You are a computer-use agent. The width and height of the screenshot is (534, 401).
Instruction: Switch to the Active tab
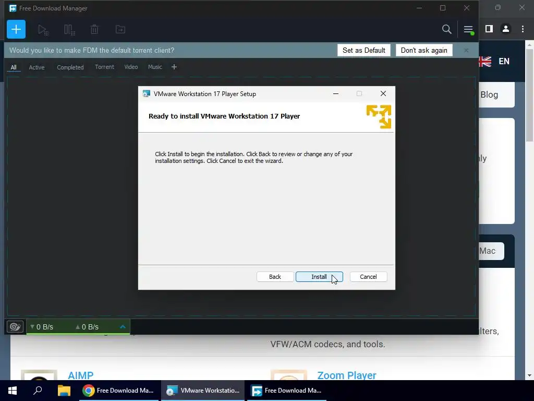37,67
